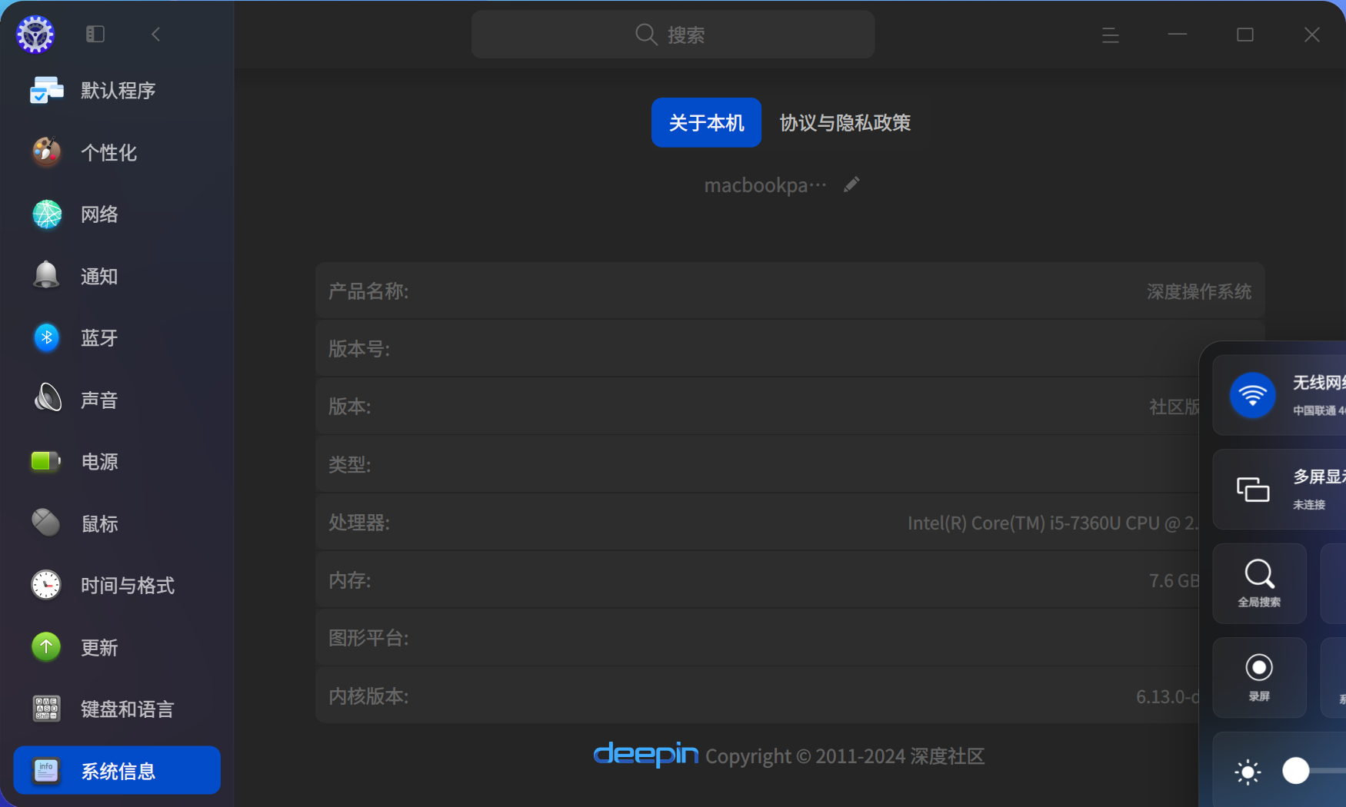Toggle the sidebar panel icon
The image size is (1346, 807).
[x=95, y=34]
